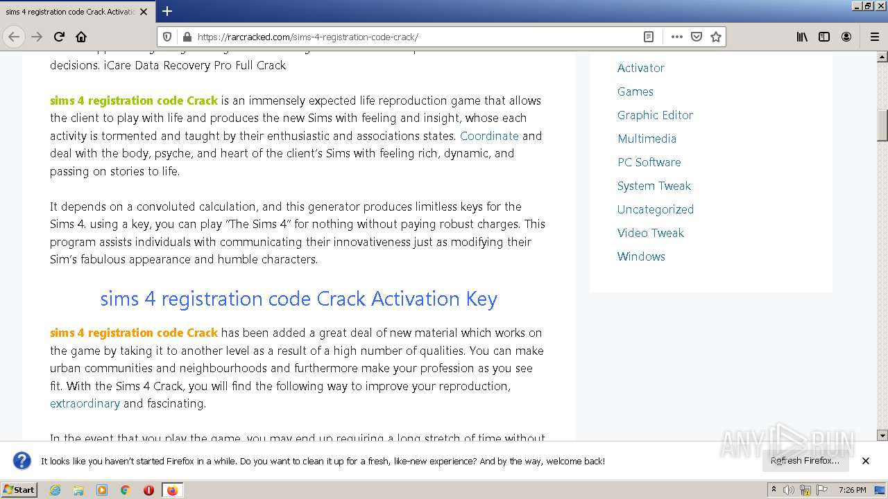The width and height of the screenshot is (888, 499).
Task: Click the orange sims 4 registration code Crack text
Action: [x=134, y=333]
